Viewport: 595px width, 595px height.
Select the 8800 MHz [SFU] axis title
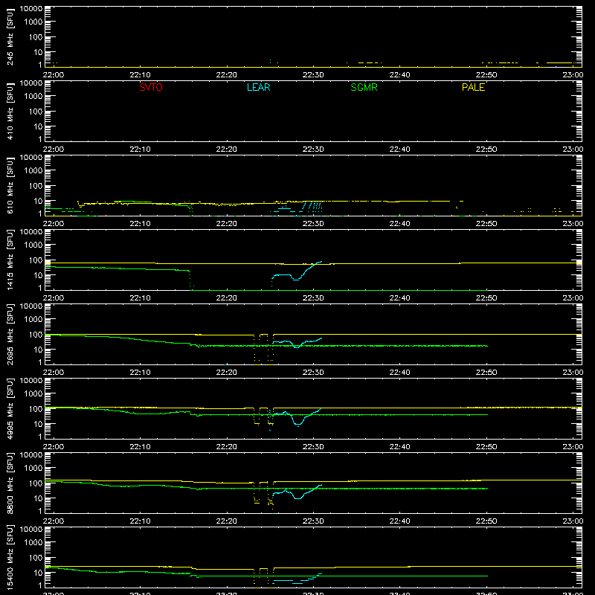pos(10,483)
